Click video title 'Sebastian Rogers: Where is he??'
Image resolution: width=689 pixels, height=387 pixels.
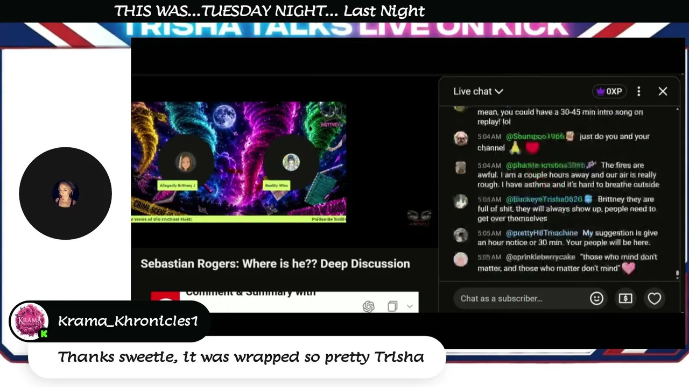(275, 263)
